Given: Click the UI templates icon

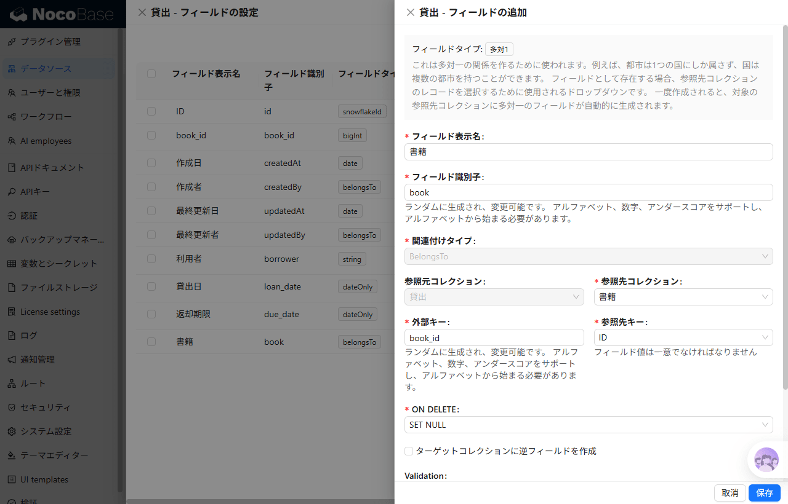Looking at the screenshot, I should click(x=12, y=479).
